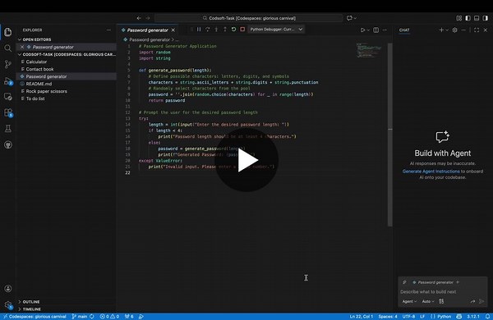493x320 pixels.
Task: Open the Search view in activity bar
Action: (8, 48)
